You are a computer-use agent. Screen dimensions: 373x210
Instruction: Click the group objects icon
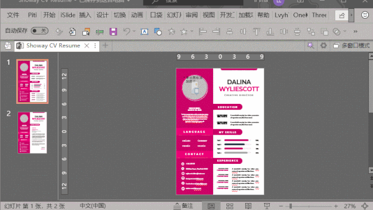pyautogui.click(x=311, y=32)
